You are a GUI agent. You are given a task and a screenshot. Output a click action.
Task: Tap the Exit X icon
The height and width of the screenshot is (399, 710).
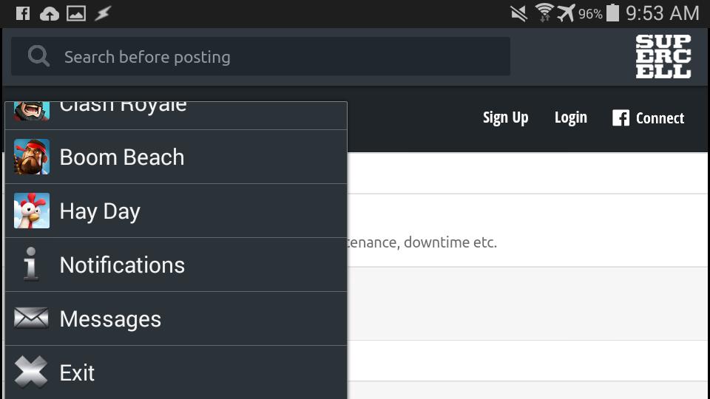(x=31, y=372)
